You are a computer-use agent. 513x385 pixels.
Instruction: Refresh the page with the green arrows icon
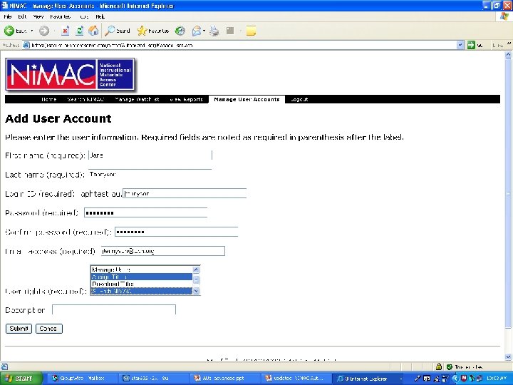click(x=80, y=31)
